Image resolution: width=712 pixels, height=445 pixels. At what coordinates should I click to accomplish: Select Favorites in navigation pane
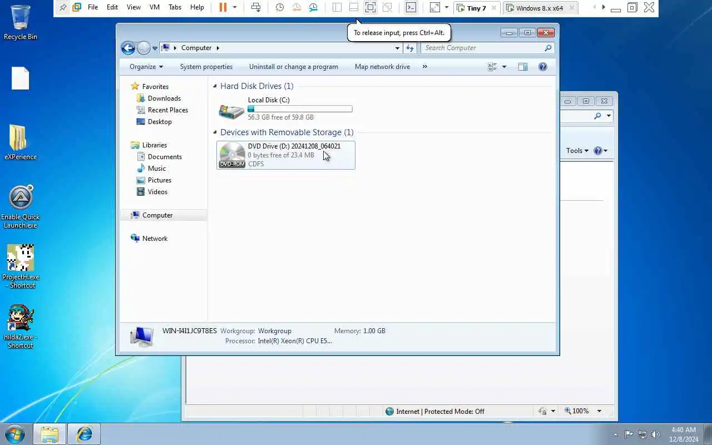click(155, 87)
